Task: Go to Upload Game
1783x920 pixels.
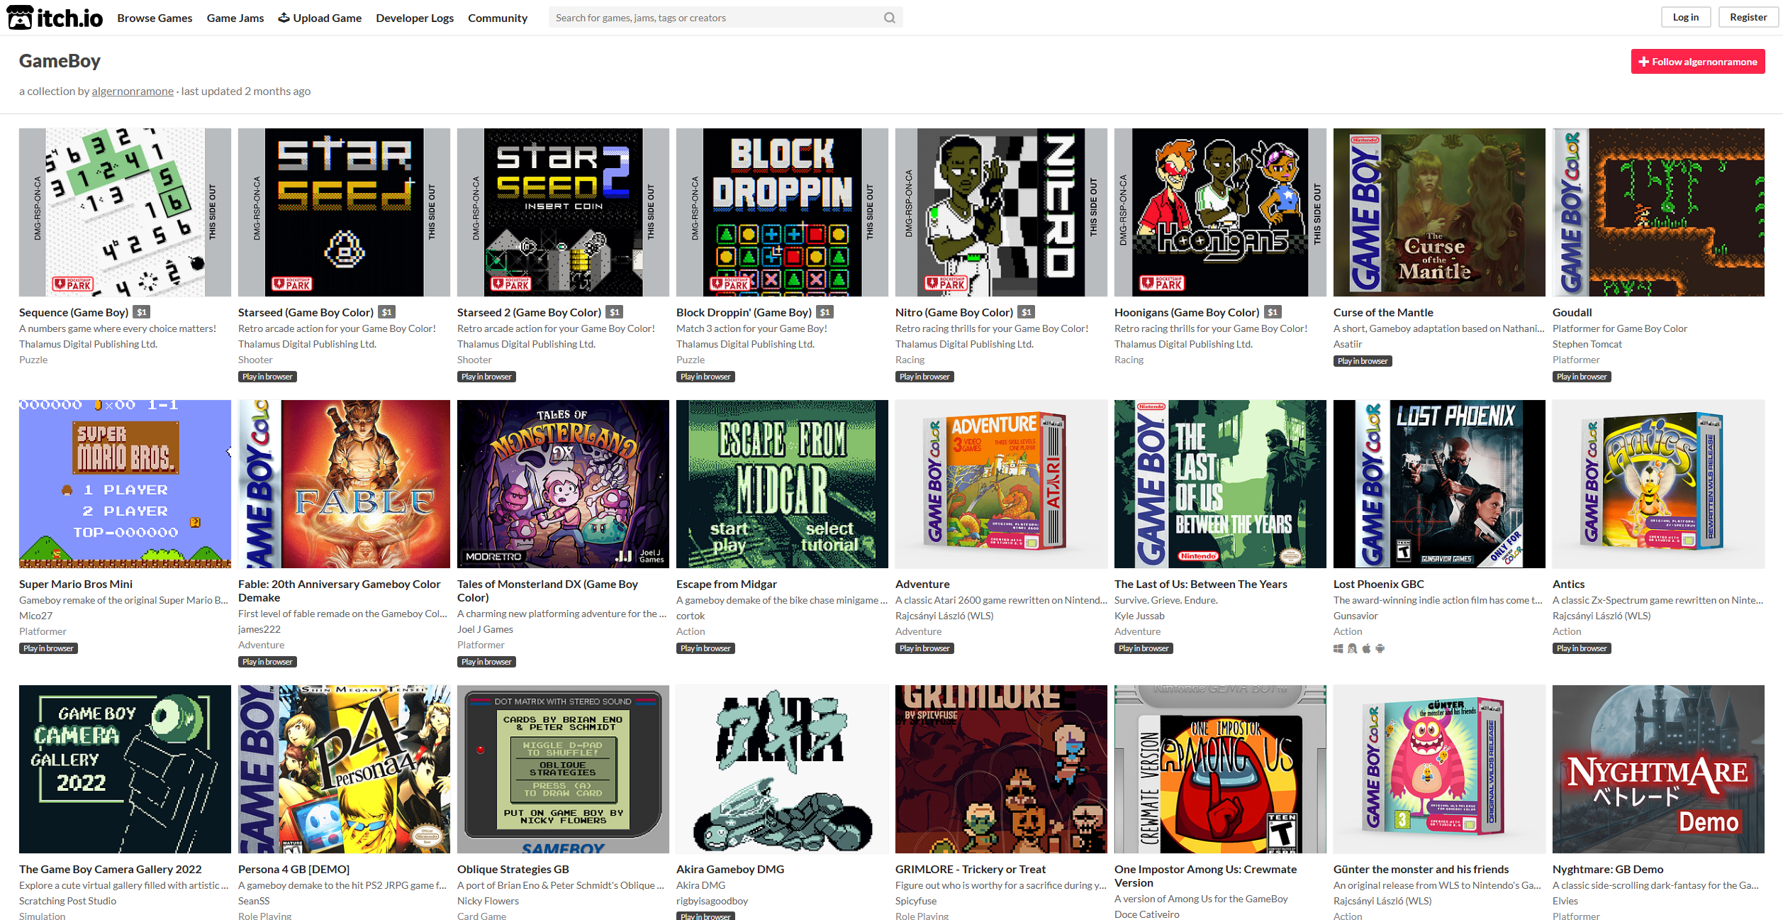Action: click(x=320, y=18)
